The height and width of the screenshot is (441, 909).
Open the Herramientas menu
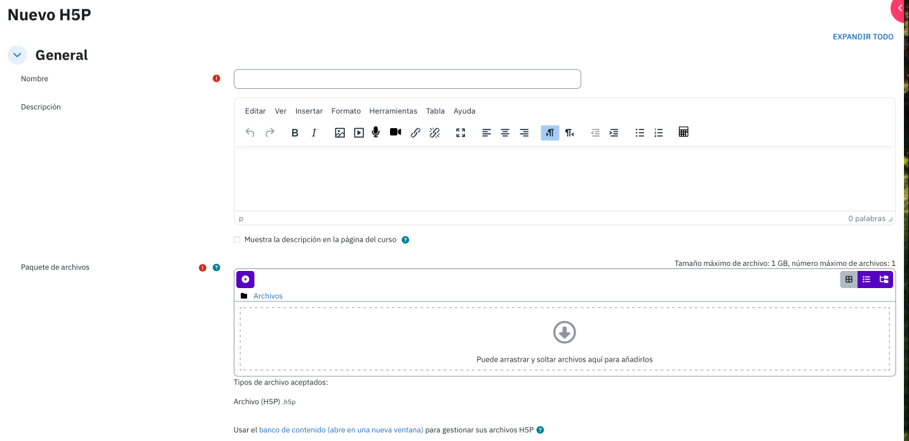coord(393,111)
